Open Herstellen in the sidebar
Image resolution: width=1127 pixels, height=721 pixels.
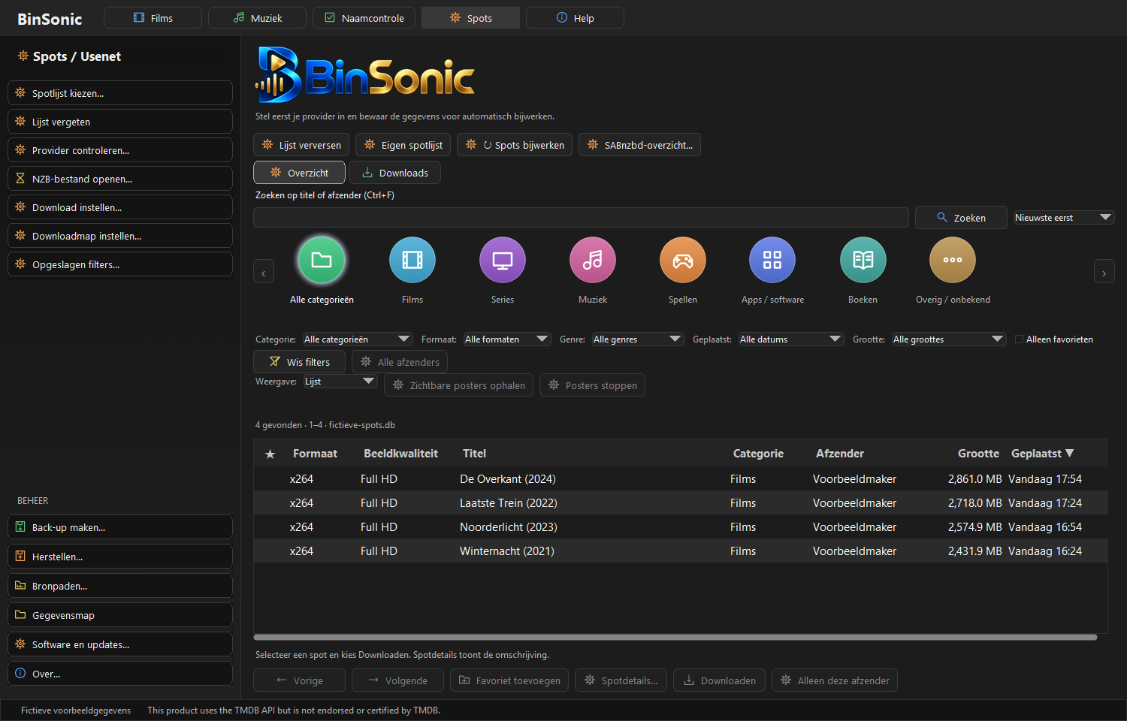click(120, 557)
